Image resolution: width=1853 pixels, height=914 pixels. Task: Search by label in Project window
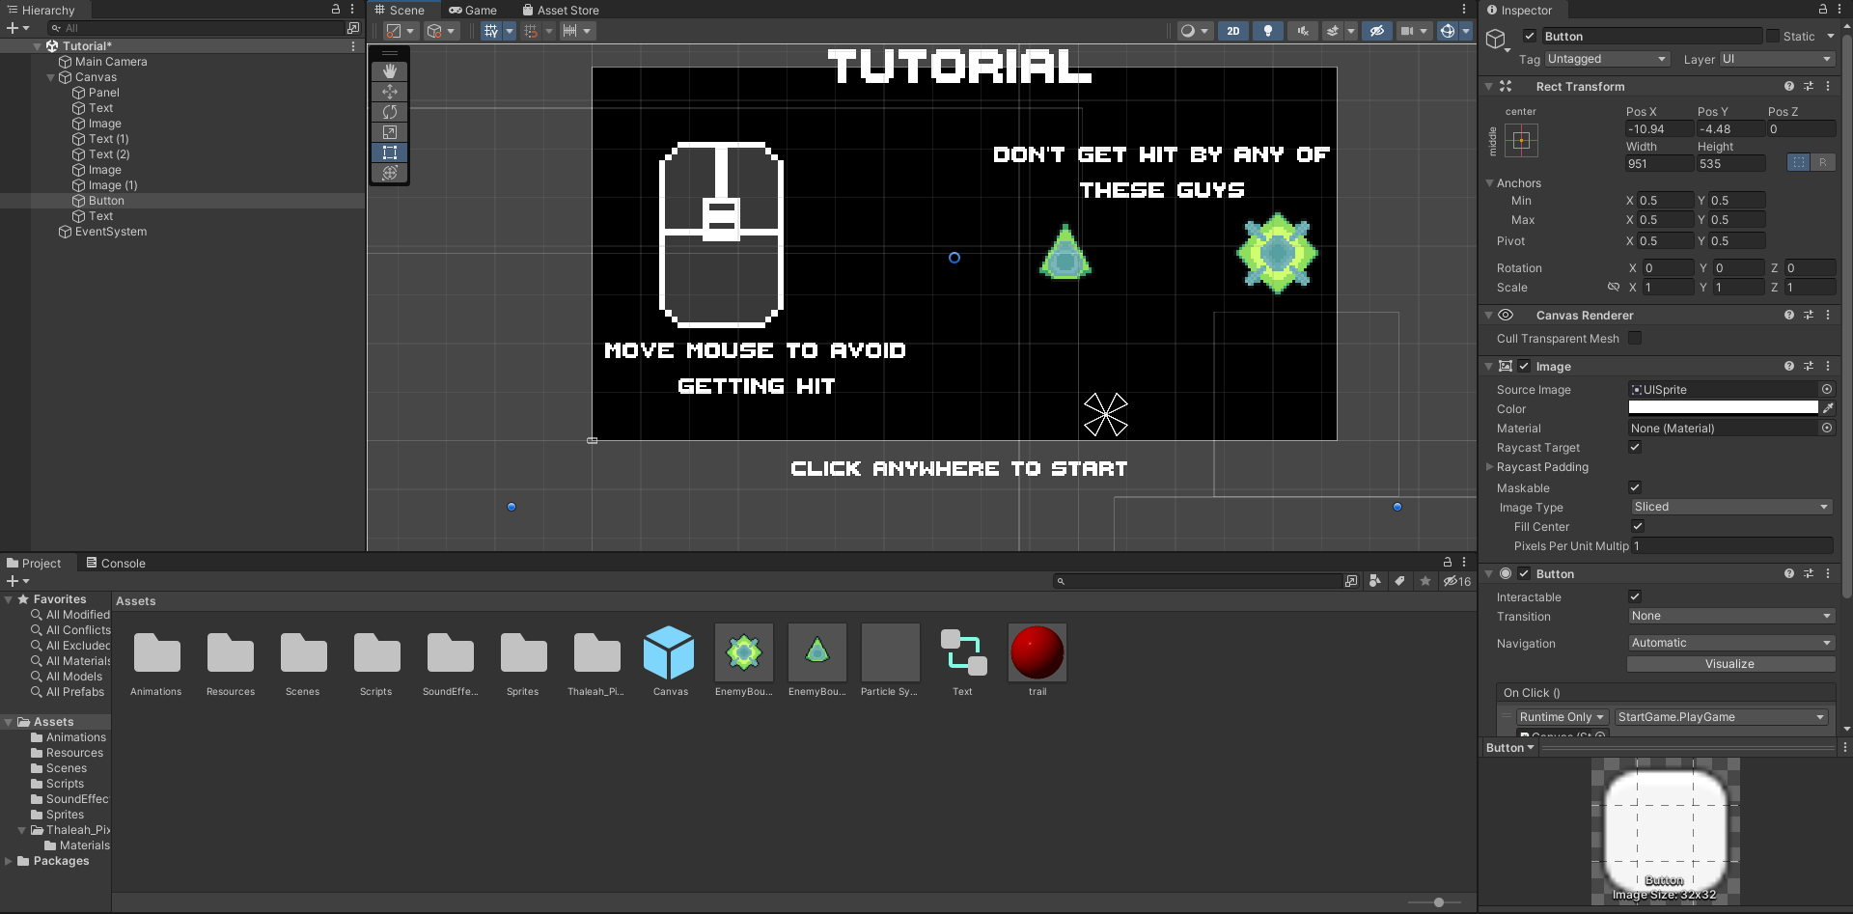click(1399, 581)
